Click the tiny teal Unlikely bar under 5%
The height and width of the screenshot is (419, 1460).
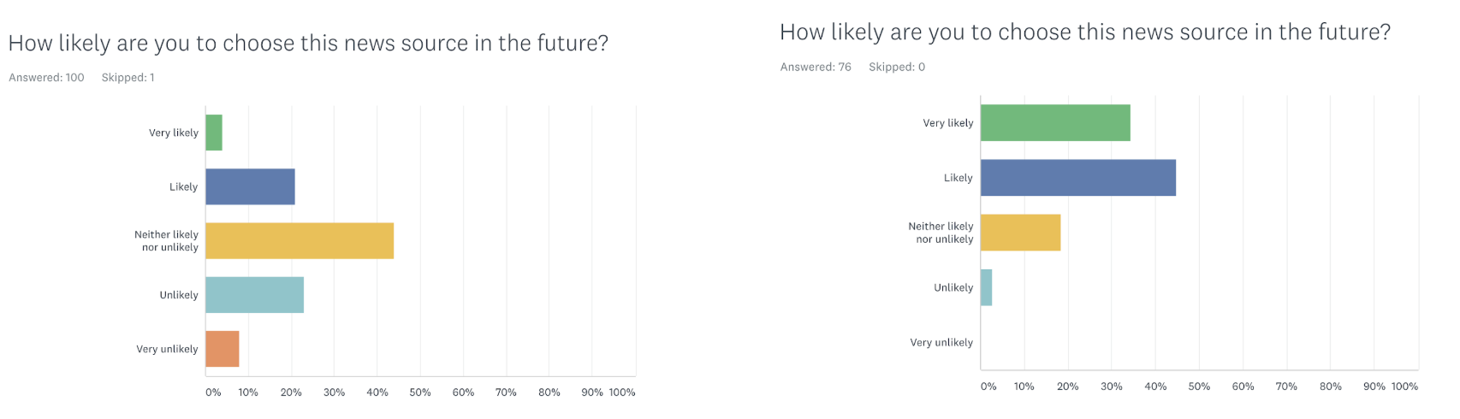(987, 287)
